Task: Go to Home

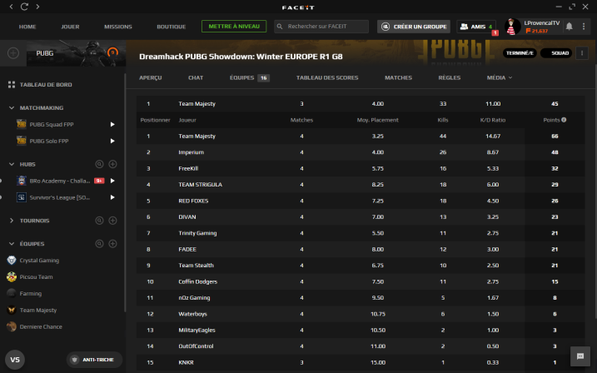Action: click(x=27, y=27)
